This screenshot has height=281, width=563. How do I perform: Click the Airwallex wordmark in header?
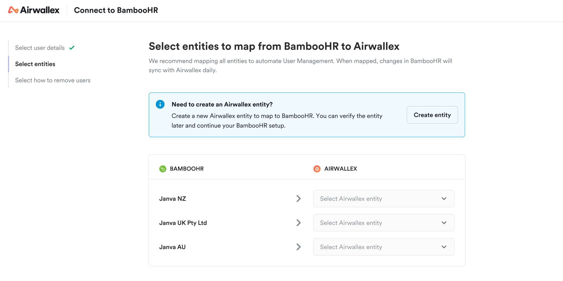coord(40,10)
